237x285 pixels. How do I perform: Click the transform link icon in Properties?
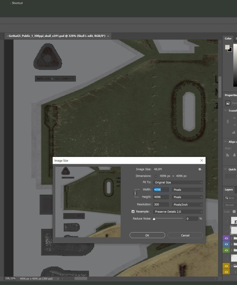click(x=228, y=121)
